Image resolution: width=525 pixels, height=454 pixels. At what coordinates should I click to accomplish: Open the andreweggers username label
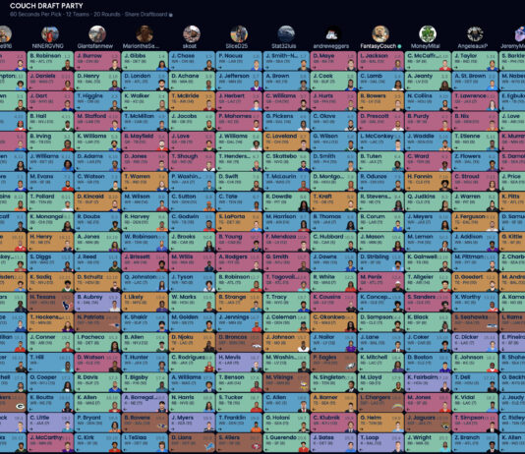pyautogui.click(x=330, y=46)
